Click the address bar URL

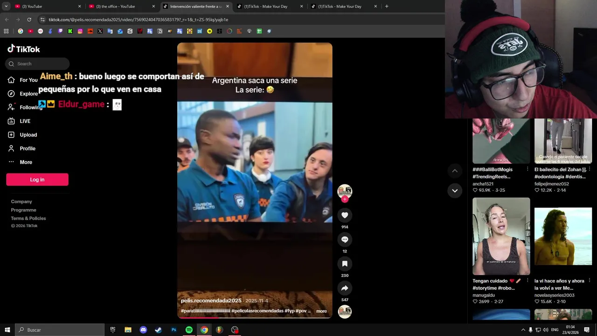tap(139, 20)
